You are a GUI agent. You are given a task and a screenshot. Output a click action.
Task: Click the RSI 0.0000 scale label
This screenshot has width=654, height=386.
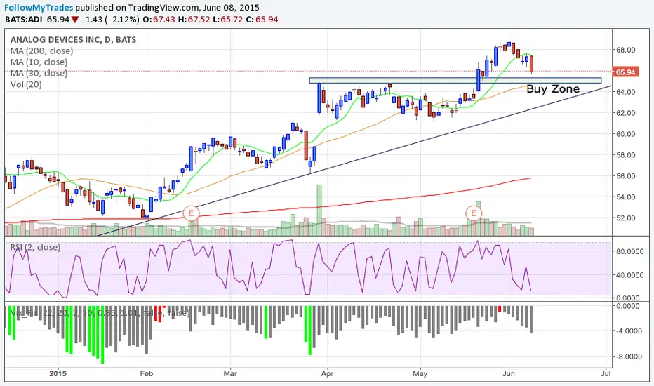coord(628,298)
